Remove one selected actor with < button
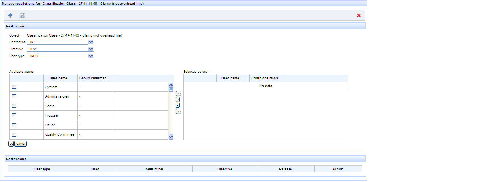This screenshot has width=500, height=182. tap(178, 105)
